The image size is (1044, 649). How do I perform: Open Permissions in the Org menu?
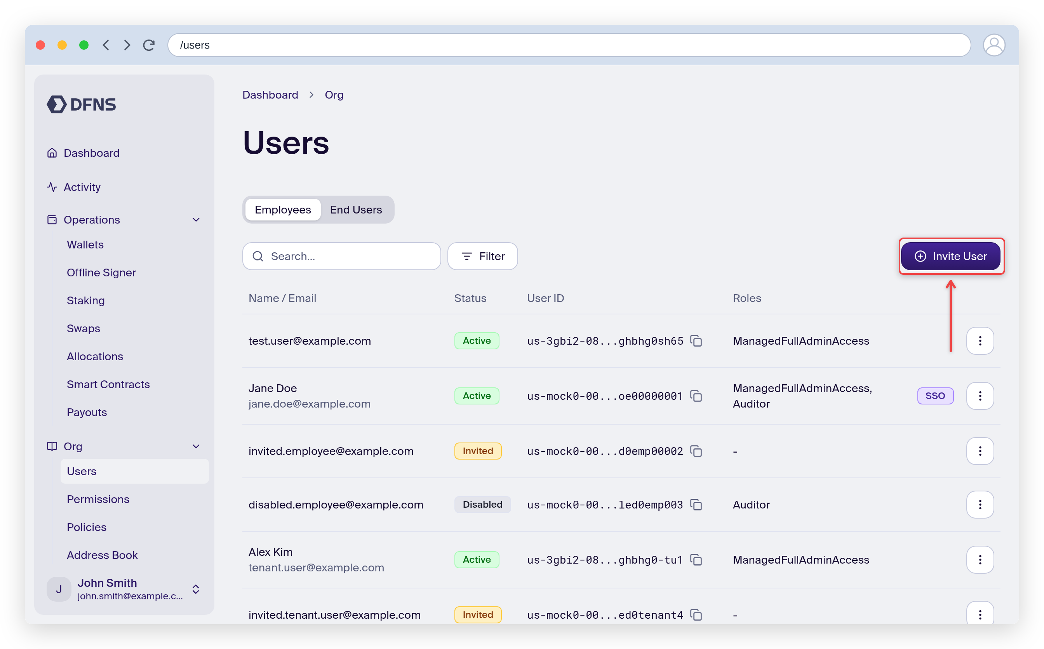point(98,499)
